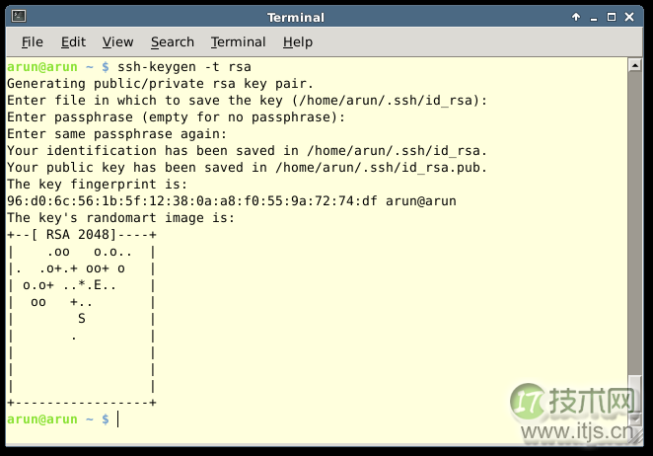This screenshot has width=653, height=456.
Task: Open the Search menu
Action: (173, 41)
